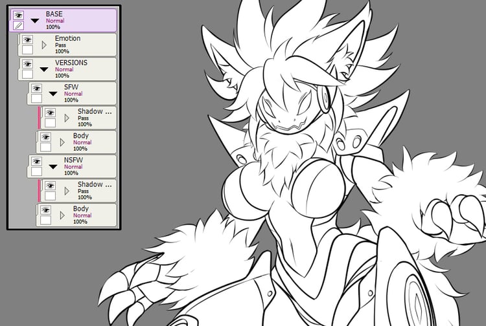Viewport: 486px width, 326px height.
Task: Click the pencil edit icon on the BASE layer
Action: coord(19,25)
